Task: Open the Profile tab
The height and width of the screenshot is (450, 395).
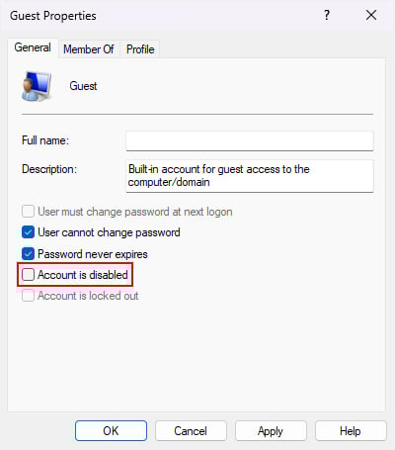Action: [x=140, y=49]
